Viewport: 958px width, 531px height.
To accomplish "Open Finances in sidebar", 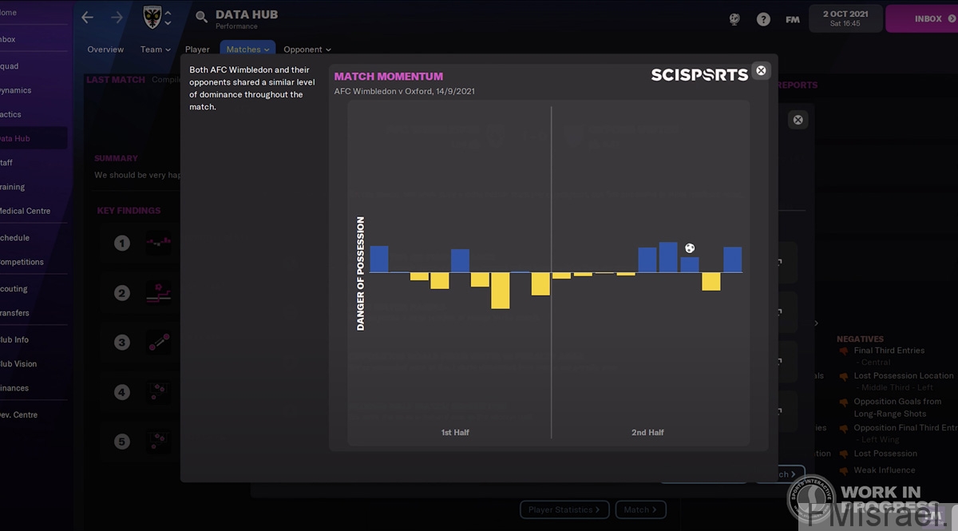I will pyautogui.click(x=14, y=388).
